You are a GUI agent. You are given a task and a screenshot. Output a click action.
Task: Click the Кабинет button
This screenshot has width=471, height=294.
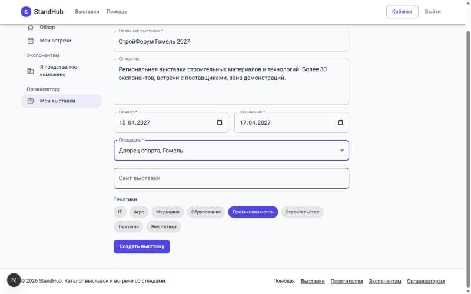[x=402, y=12]
